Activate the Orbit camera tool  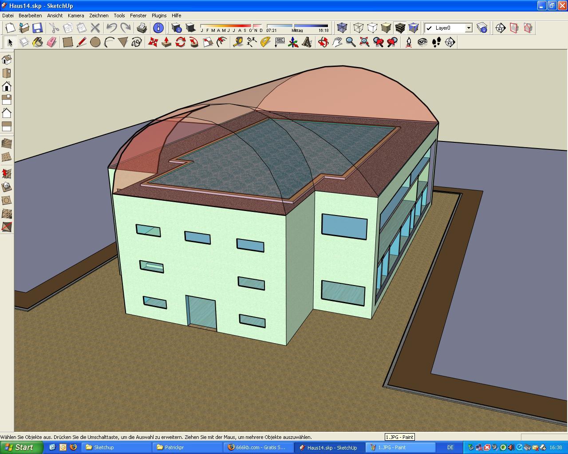point(323,42)
